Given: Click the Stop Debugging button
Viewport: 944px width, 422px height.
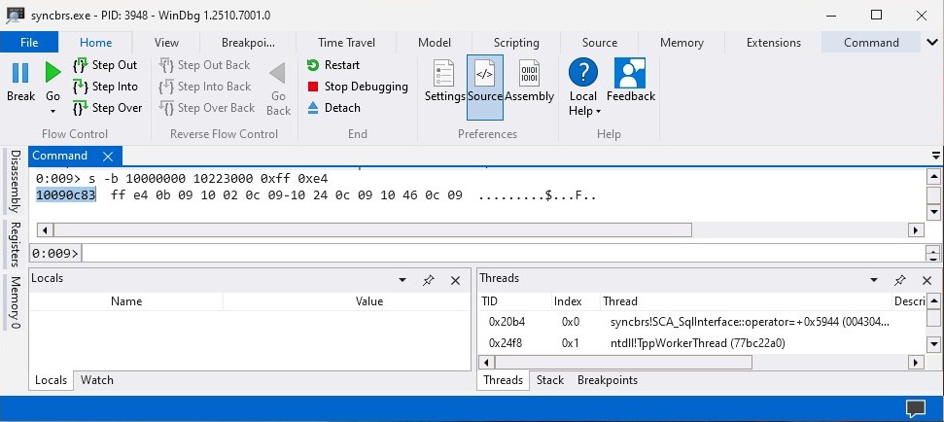Looking at the screenshot, I should 356,87.
